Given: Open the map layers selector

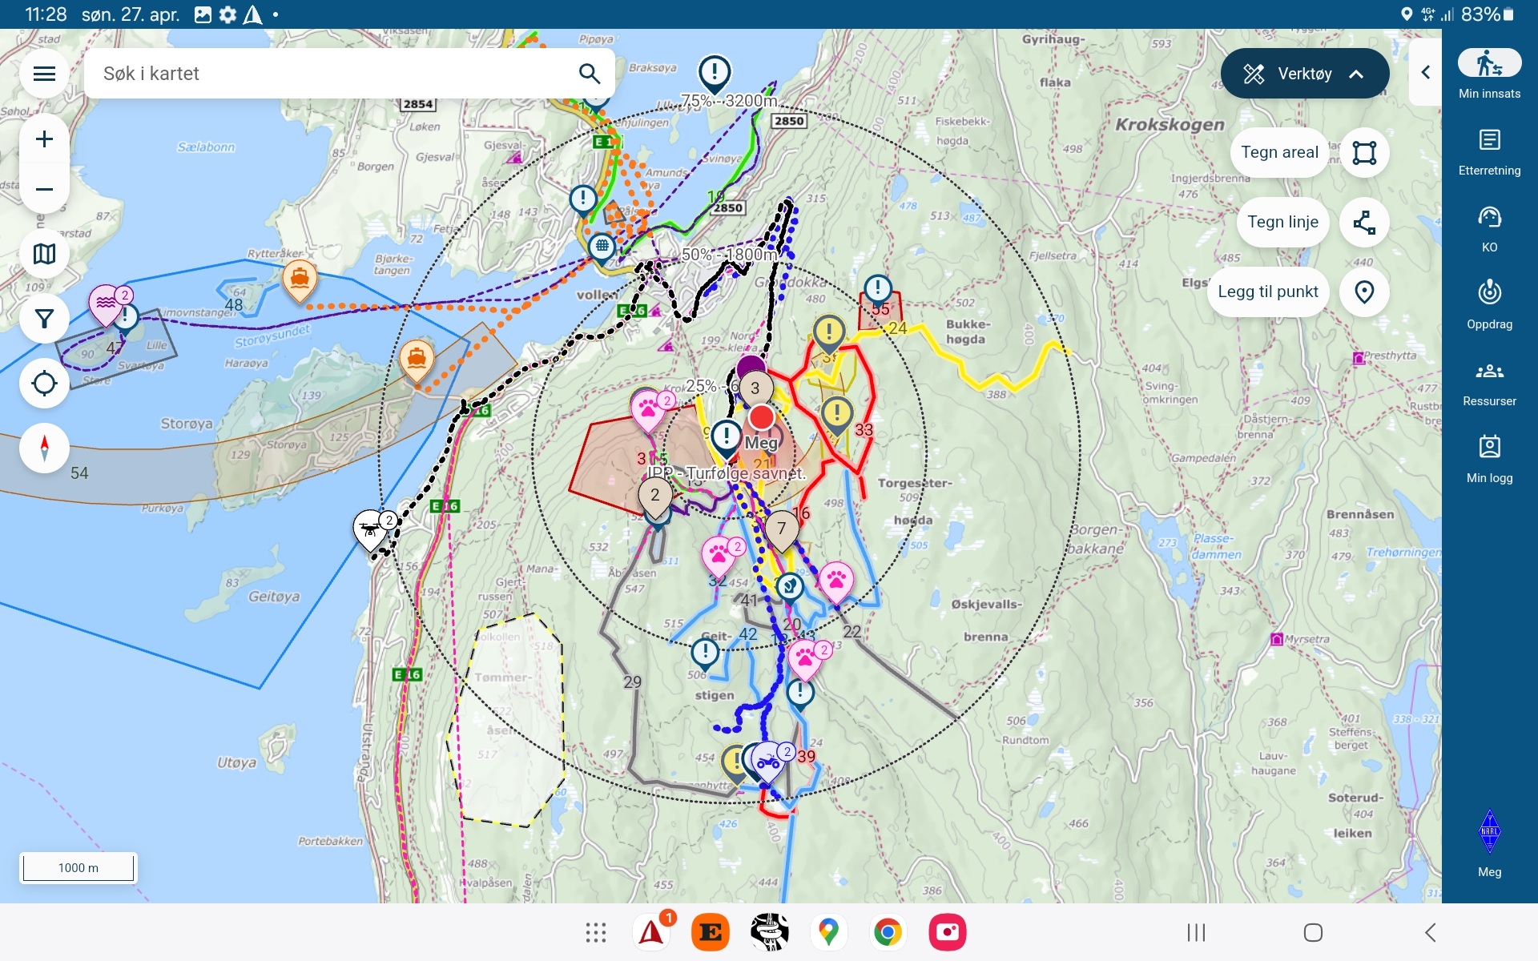Looking at the screenshot, I should 44,254.
